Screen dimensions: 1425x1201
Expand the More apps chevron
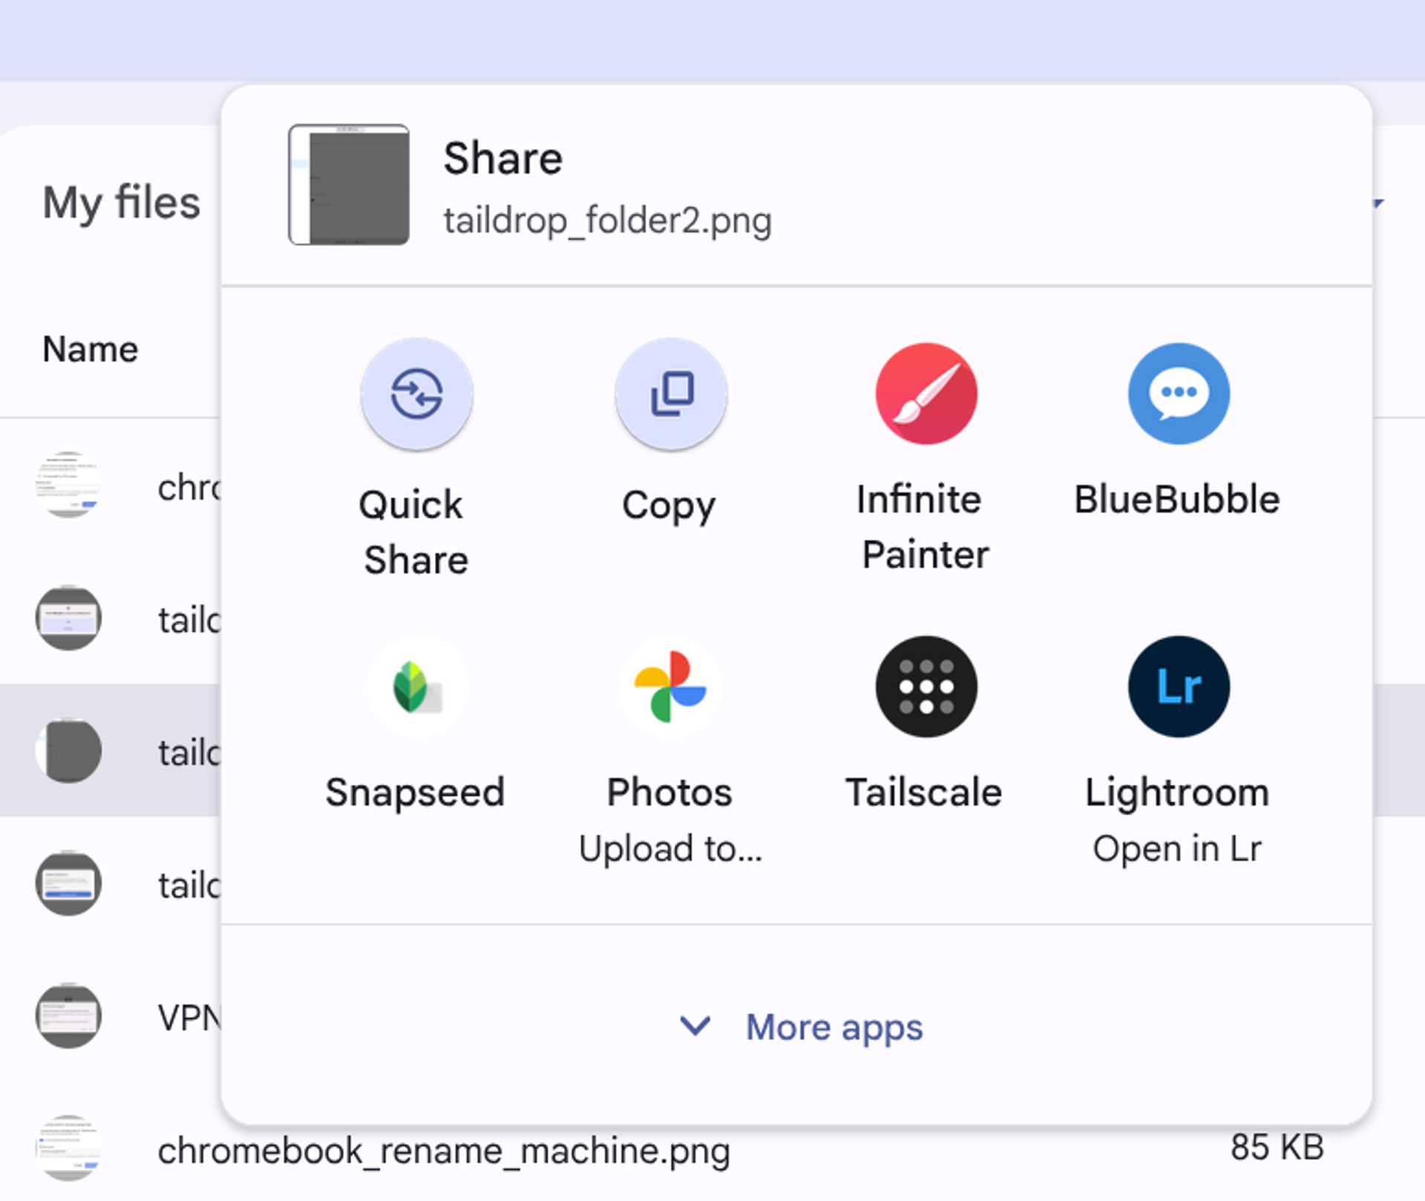695,1027
